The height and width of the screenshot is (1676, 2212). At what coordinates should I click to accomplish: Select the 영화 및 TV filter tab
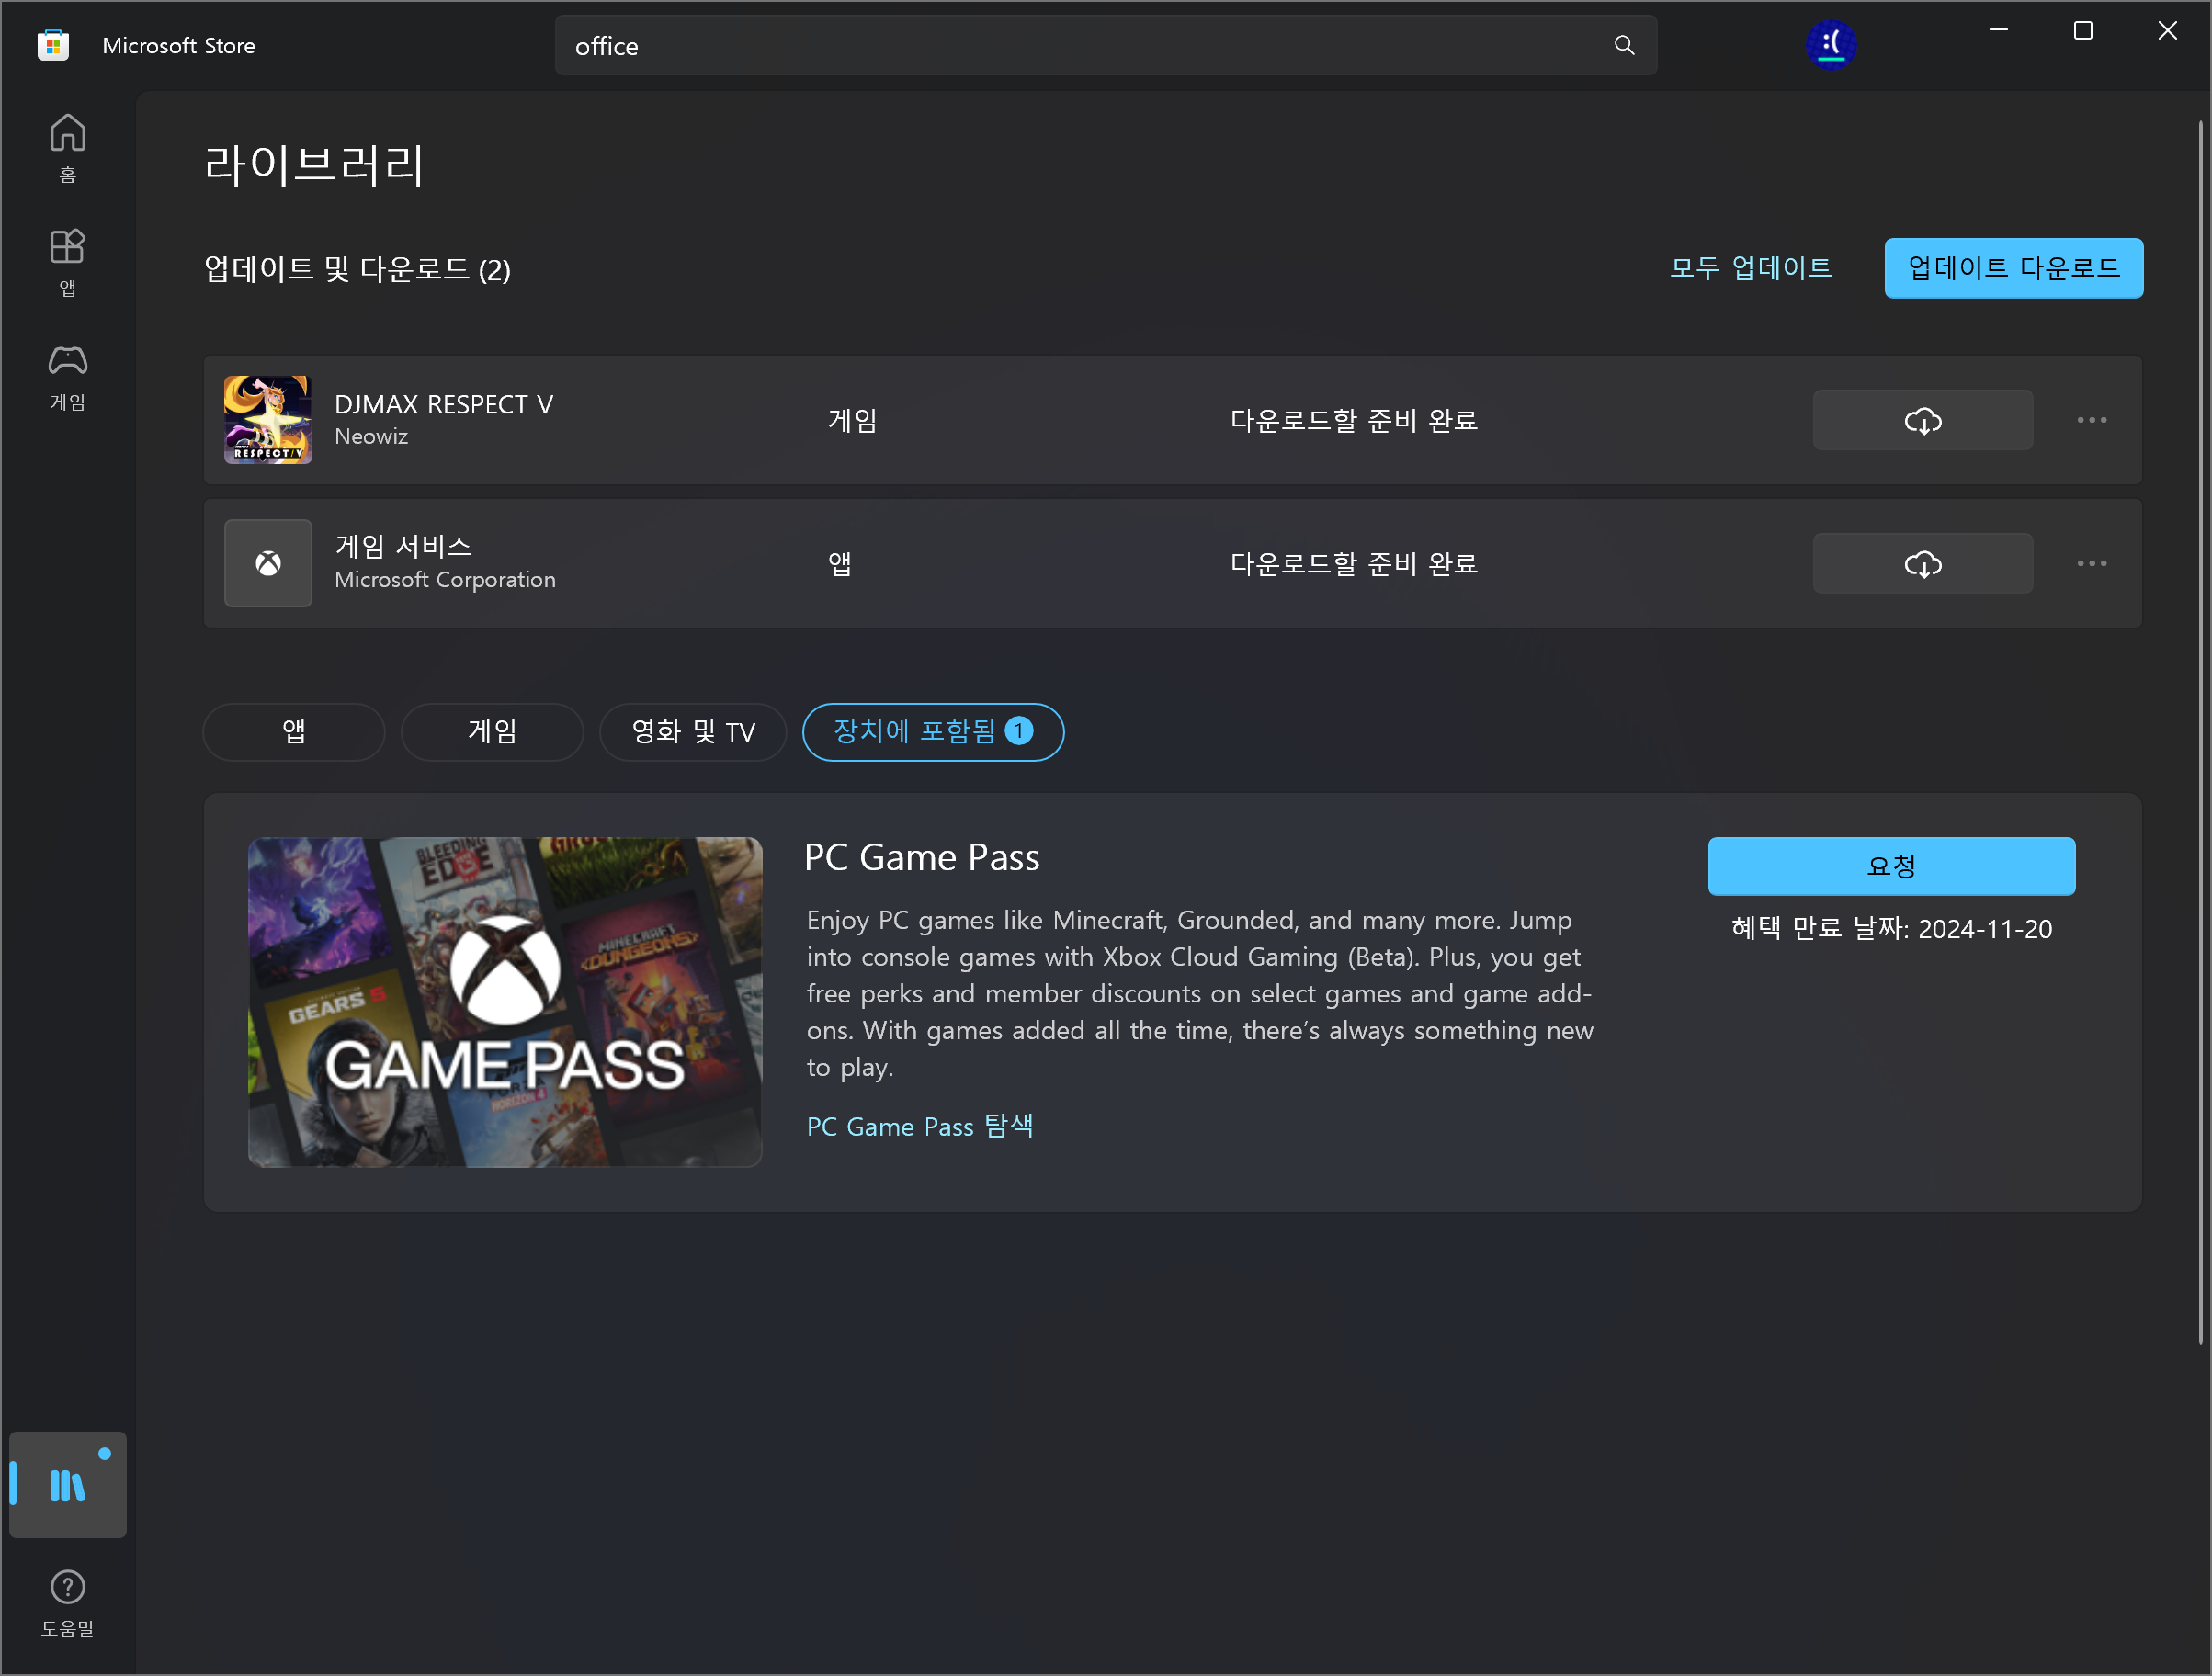692,731
